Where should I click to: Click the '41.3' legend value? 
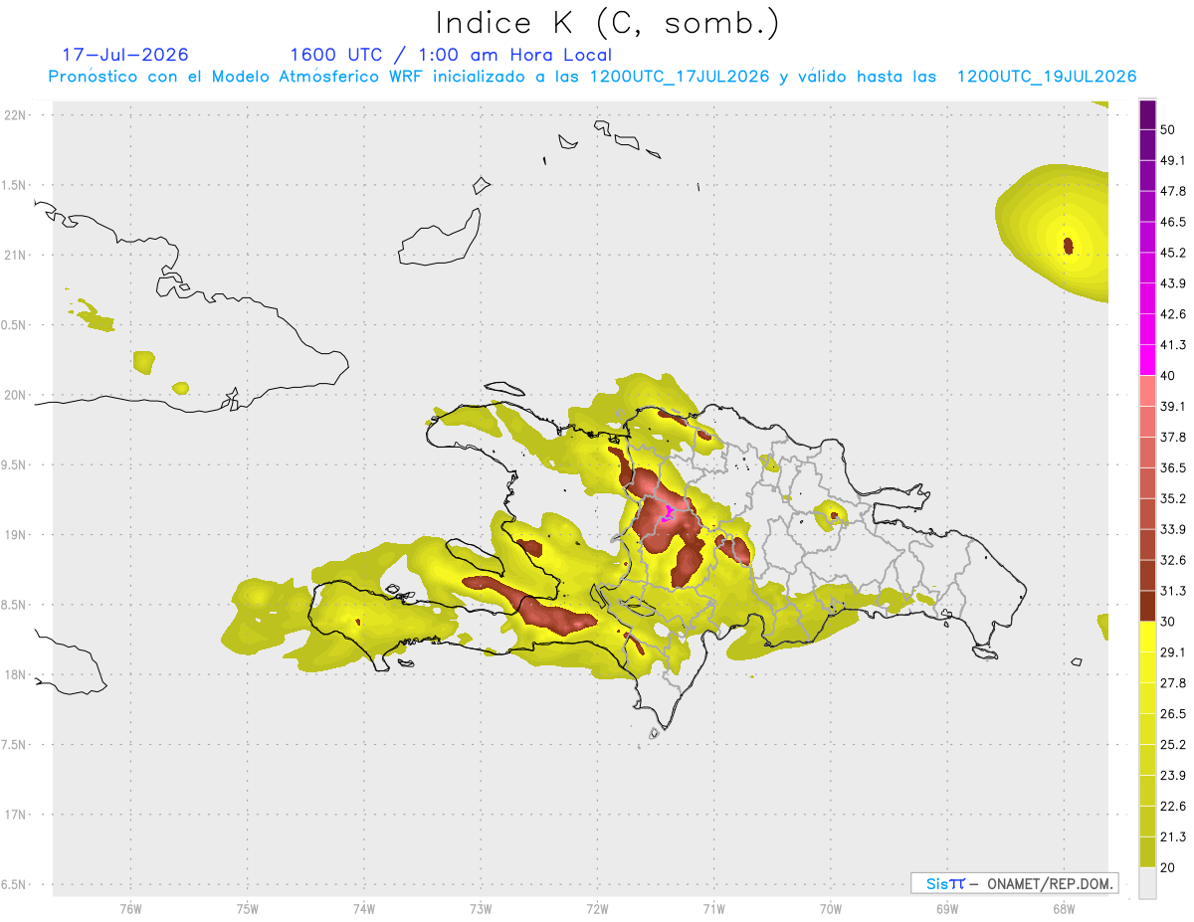[1173, 345]
